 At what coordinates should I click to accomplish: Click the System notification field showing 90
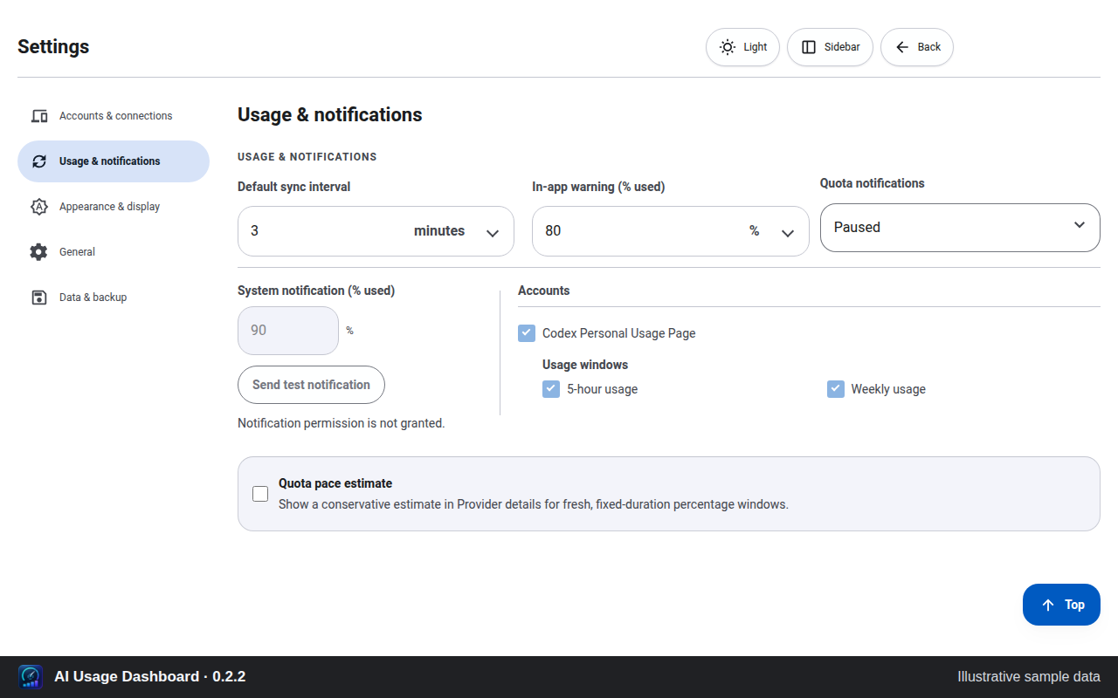tap(288, 331)
